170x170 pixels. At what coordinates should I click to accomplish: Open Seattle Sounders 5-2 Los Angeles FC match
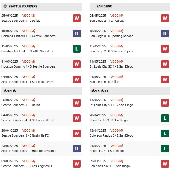[27, 166]
